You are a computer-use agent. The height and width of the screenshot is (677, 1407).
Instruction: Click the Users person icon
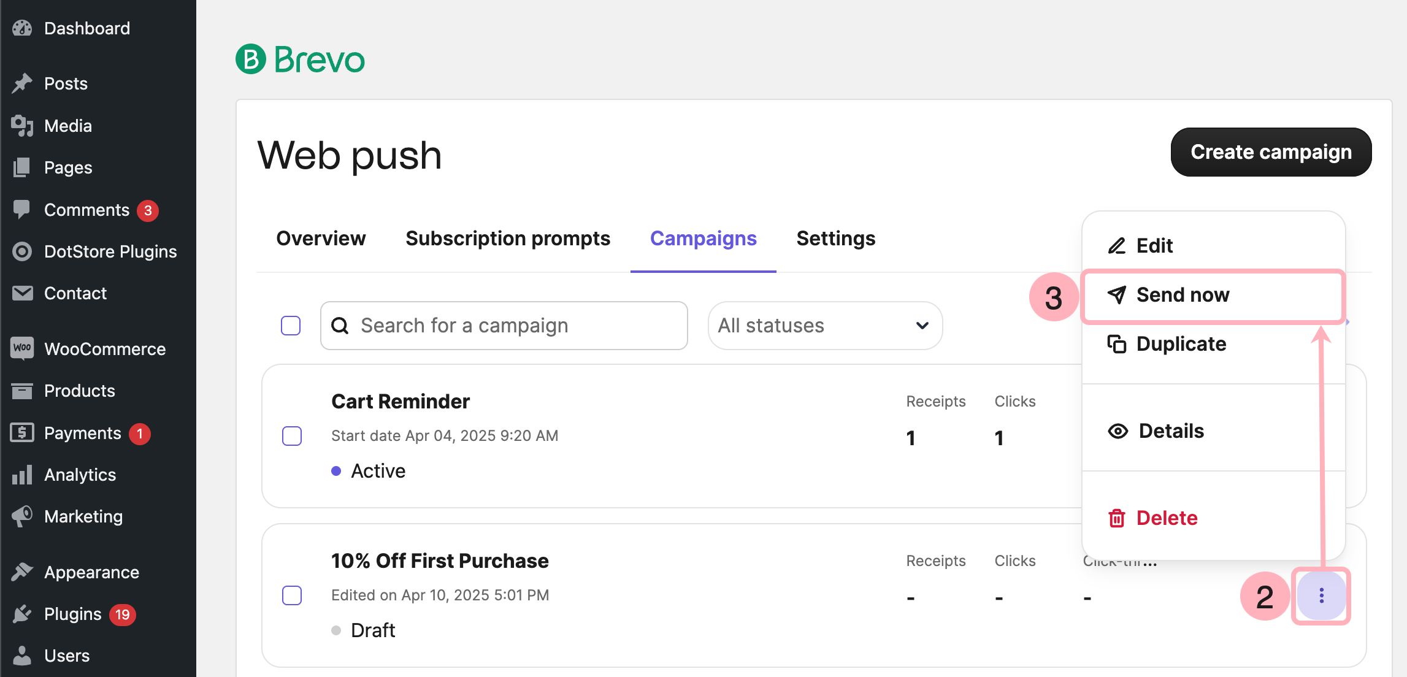tap(22, 656)
